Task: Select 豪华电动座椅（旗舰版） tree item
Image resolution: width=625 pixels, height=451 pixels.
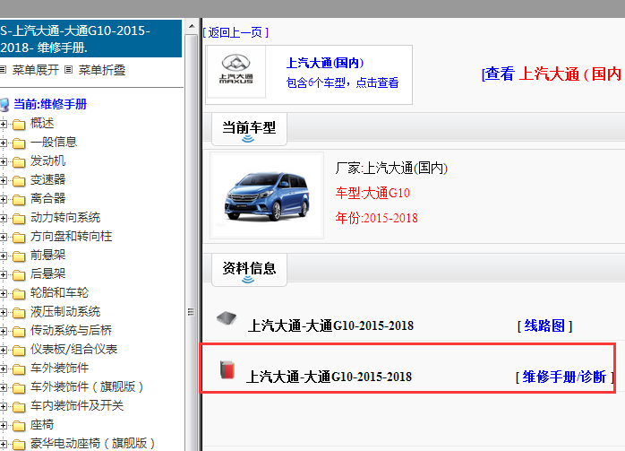Action: click(93, 443)
